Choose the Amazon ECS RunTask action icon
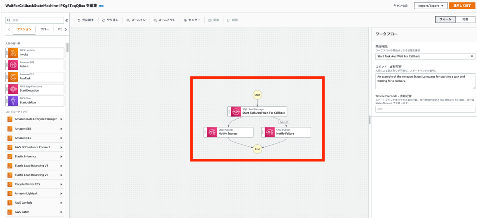This screenshot has width=477, height=218. 13,76
